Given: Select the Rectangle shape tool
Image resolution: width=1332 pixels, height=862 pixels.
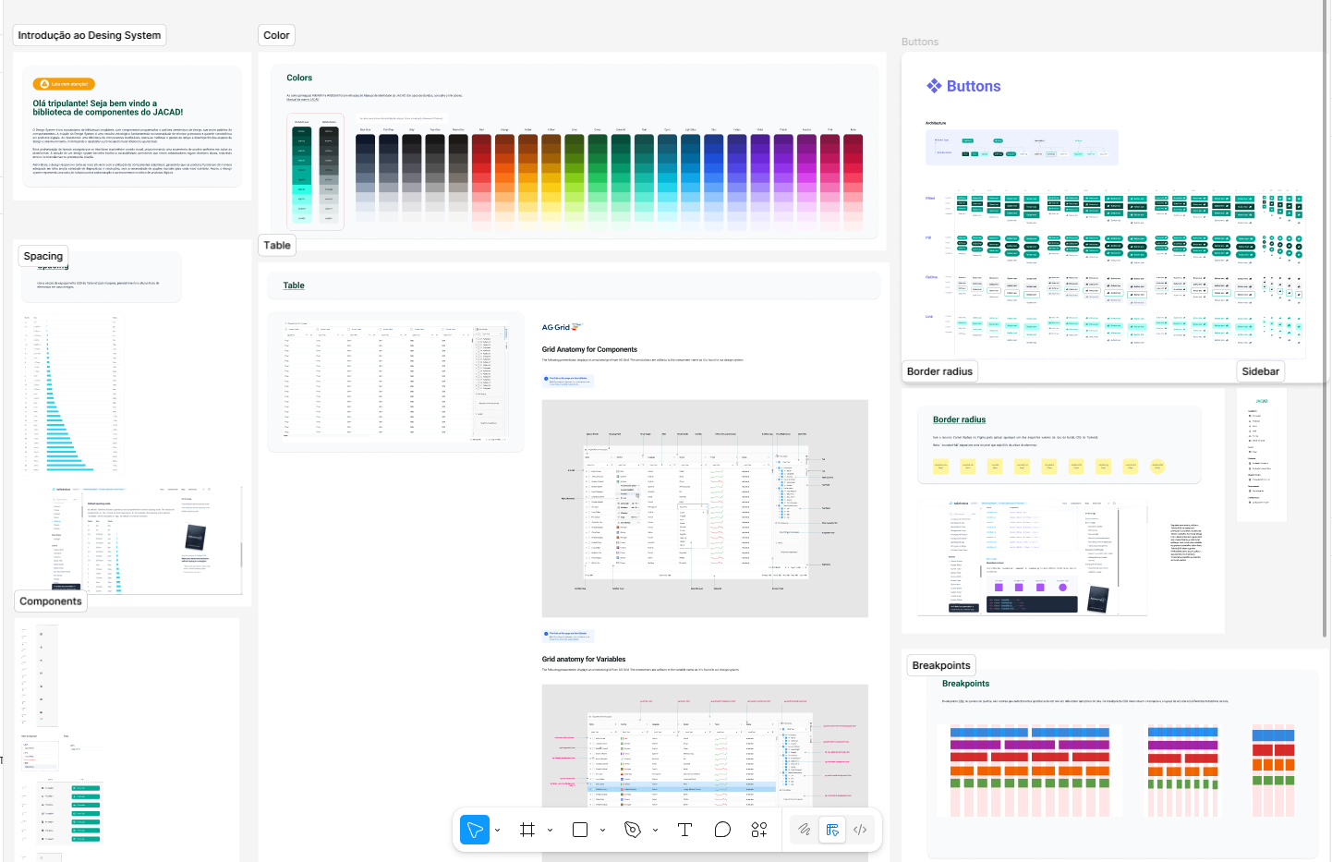Looking at the screenshot, I should tap(580, 830).
